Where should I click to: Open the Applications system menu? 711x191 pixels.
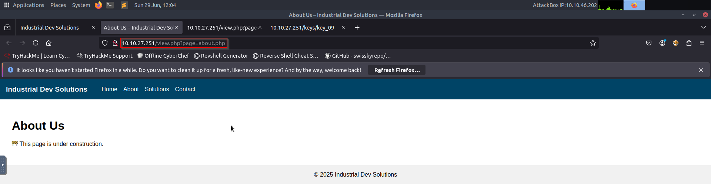(x=24, y=5)
